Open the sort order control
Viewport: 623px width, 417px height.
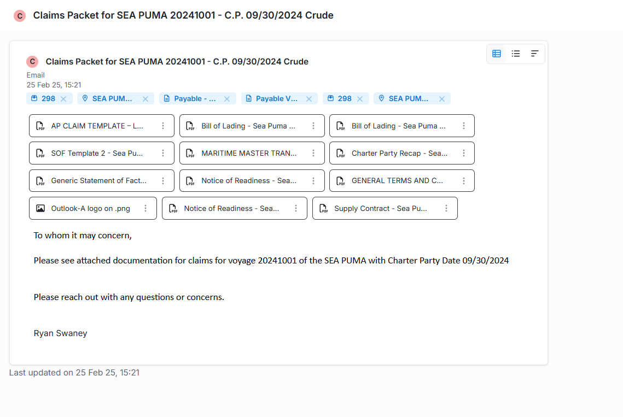534,54
